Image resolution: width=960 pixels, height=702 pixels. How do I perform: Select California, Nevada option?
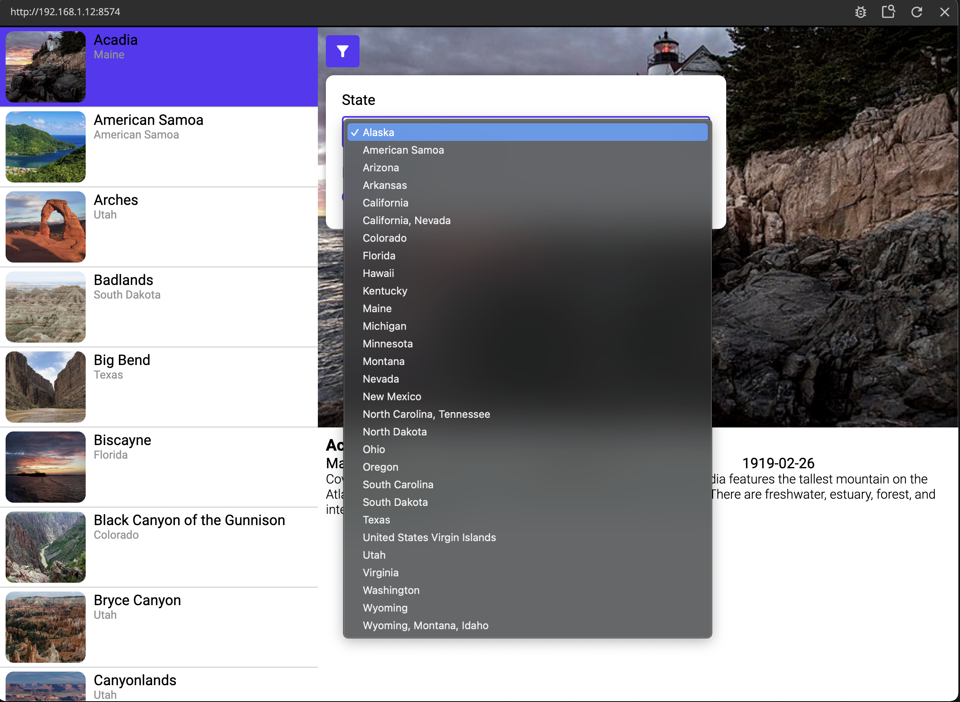[x=527, y=221]
